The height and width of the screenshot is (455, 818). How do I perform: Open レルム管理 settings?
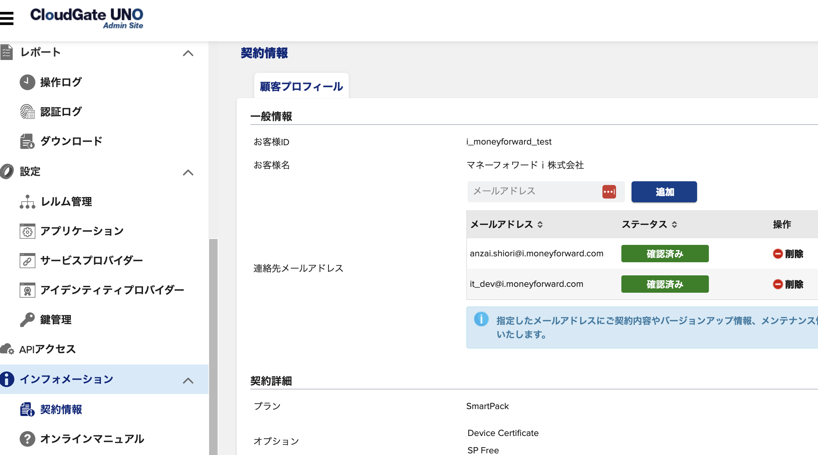click(x=66, y=202)
